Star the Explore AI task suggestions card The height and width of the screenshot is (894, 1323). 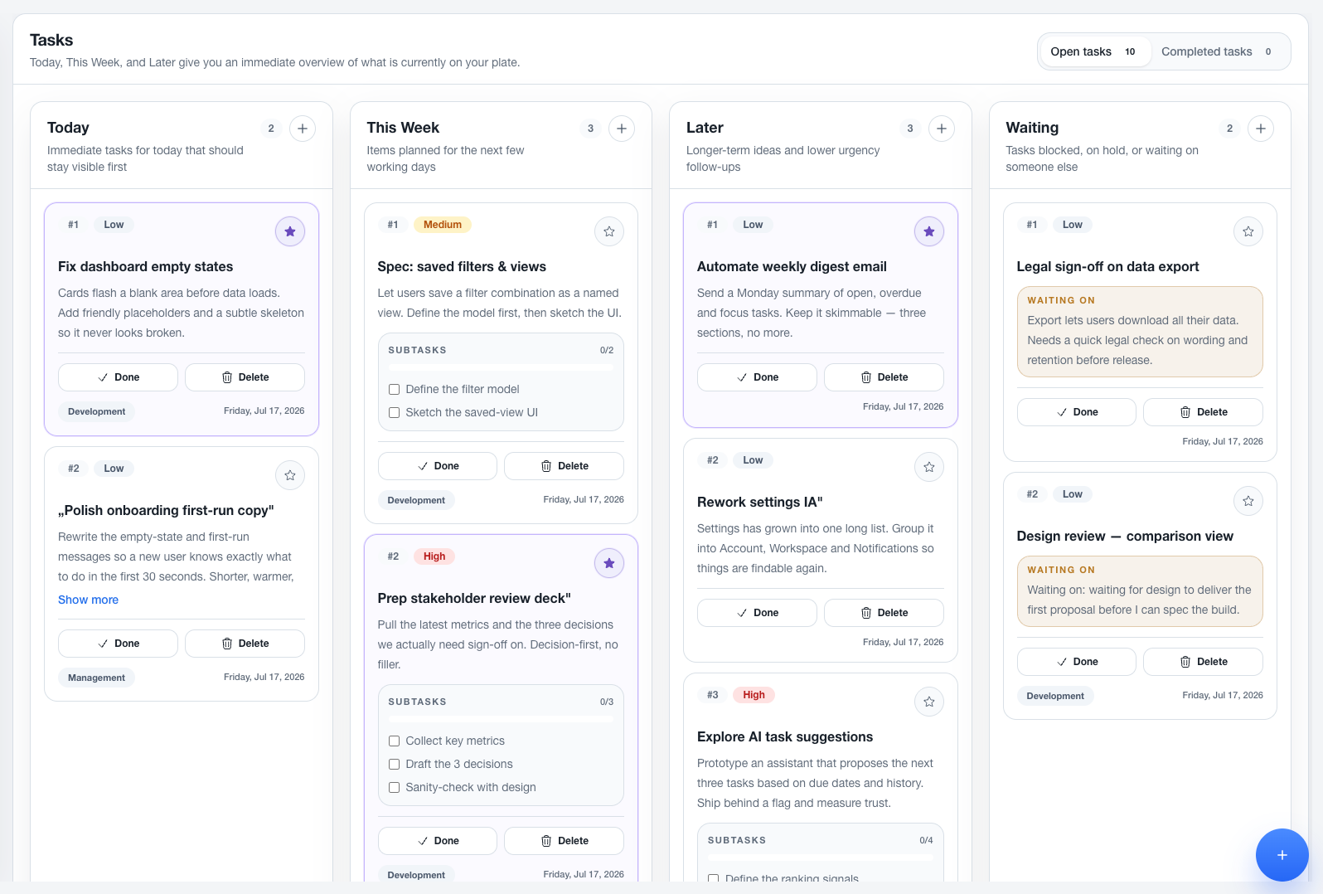pyautogui.click(x=929, y=702)
